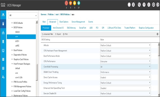Screen dimensions: 160x97
Task: Click the Advanced Filter button
Action: 47,34
